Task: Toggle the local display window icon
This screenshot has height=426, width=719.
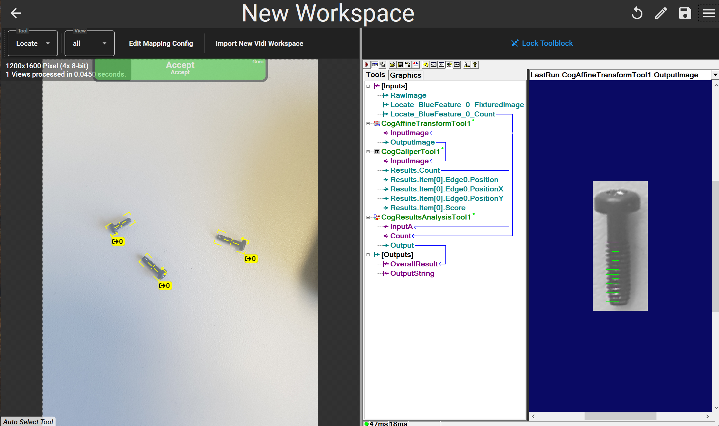Action: [375, 65]
